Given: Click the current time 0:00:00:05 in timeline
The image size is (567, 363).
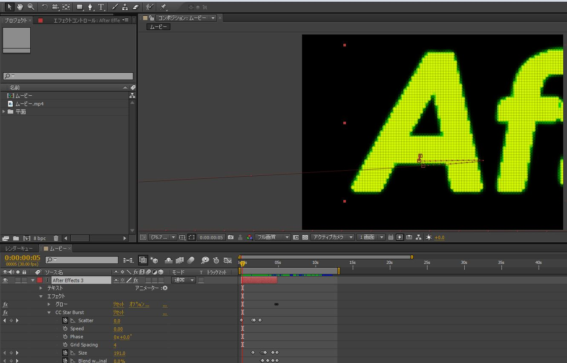Looking at the screenshot, I should tap(23, 258).
